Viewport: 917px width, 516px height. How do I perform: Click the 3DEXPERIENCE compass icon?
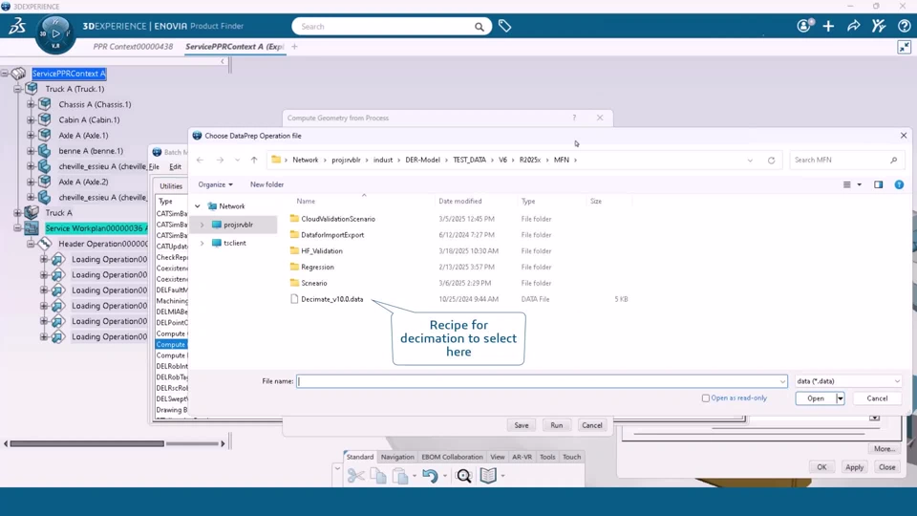55,33
